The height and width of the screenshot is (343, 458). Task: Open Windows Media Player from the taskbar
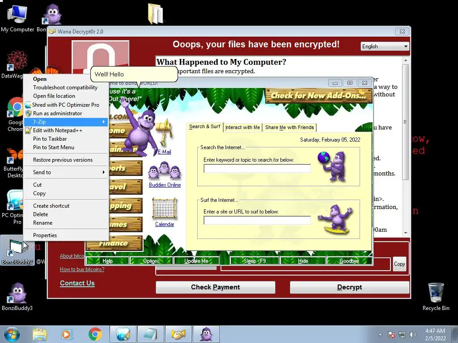point(67,335)
